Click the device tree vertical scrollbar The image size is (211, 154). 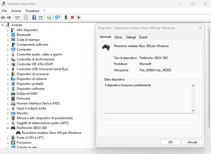click(209, 77)
